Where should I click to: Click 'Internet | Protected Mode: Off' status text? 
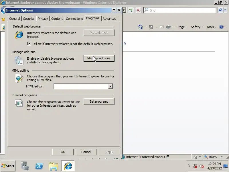147,157
